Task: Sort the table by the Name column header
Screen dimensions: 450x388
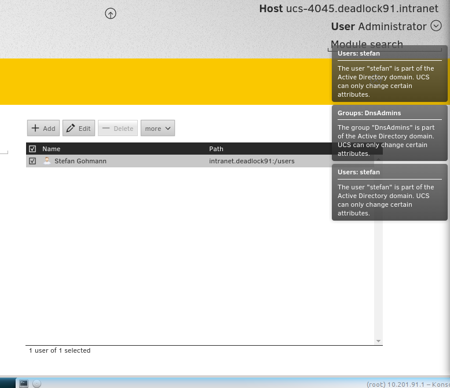Action: click(52, 149)
